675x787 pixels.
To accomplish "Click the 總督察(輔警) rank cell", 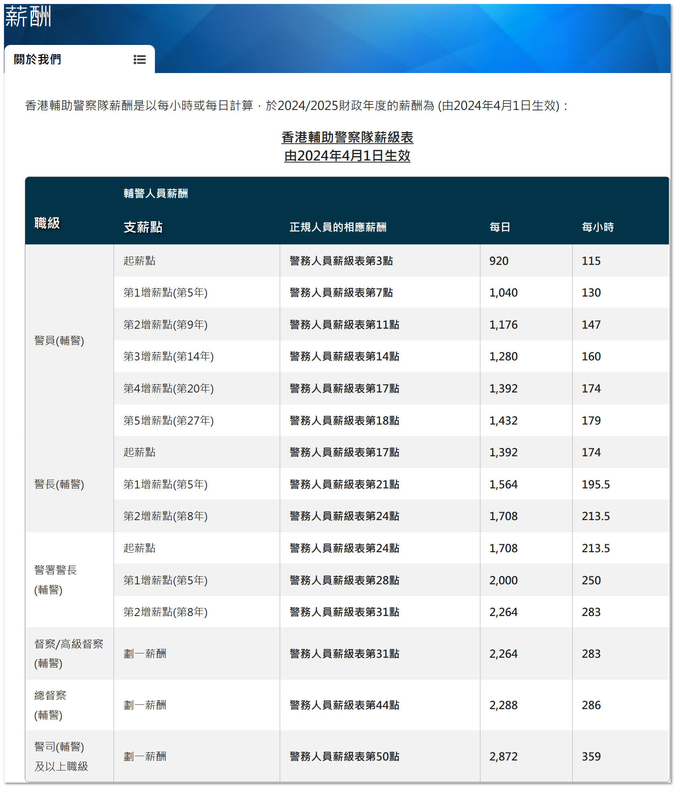I will (50, 705).
